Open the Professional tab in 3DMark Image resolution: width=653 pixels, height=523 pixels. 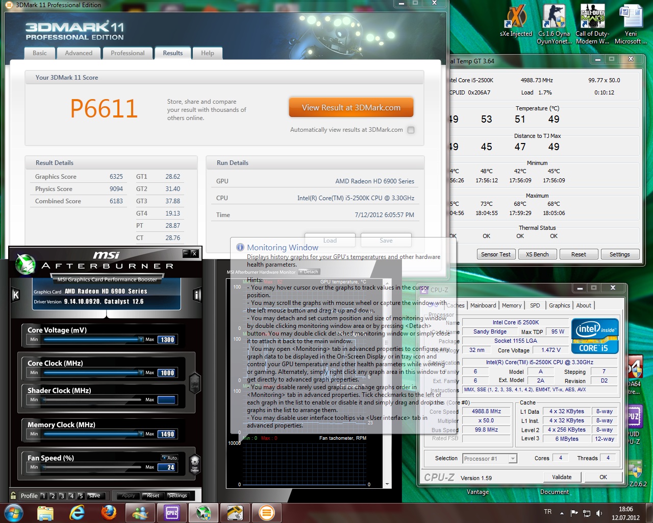pyautogui.click(x=128, y=53)
